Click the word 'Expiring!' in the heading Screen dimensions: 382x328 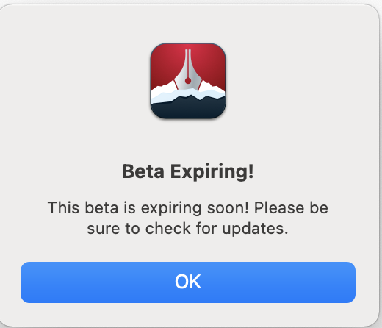click(212, 172)
